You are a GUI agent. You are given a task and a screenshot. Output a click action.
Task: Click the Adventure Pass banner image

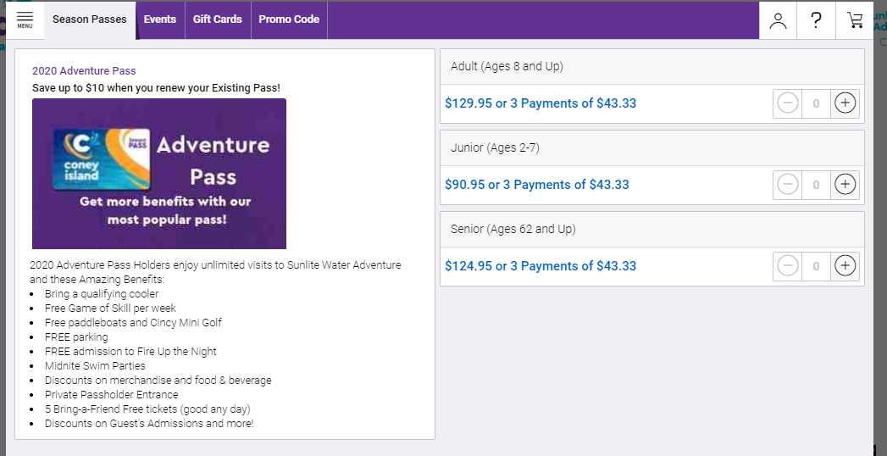[x=159, y=174]
